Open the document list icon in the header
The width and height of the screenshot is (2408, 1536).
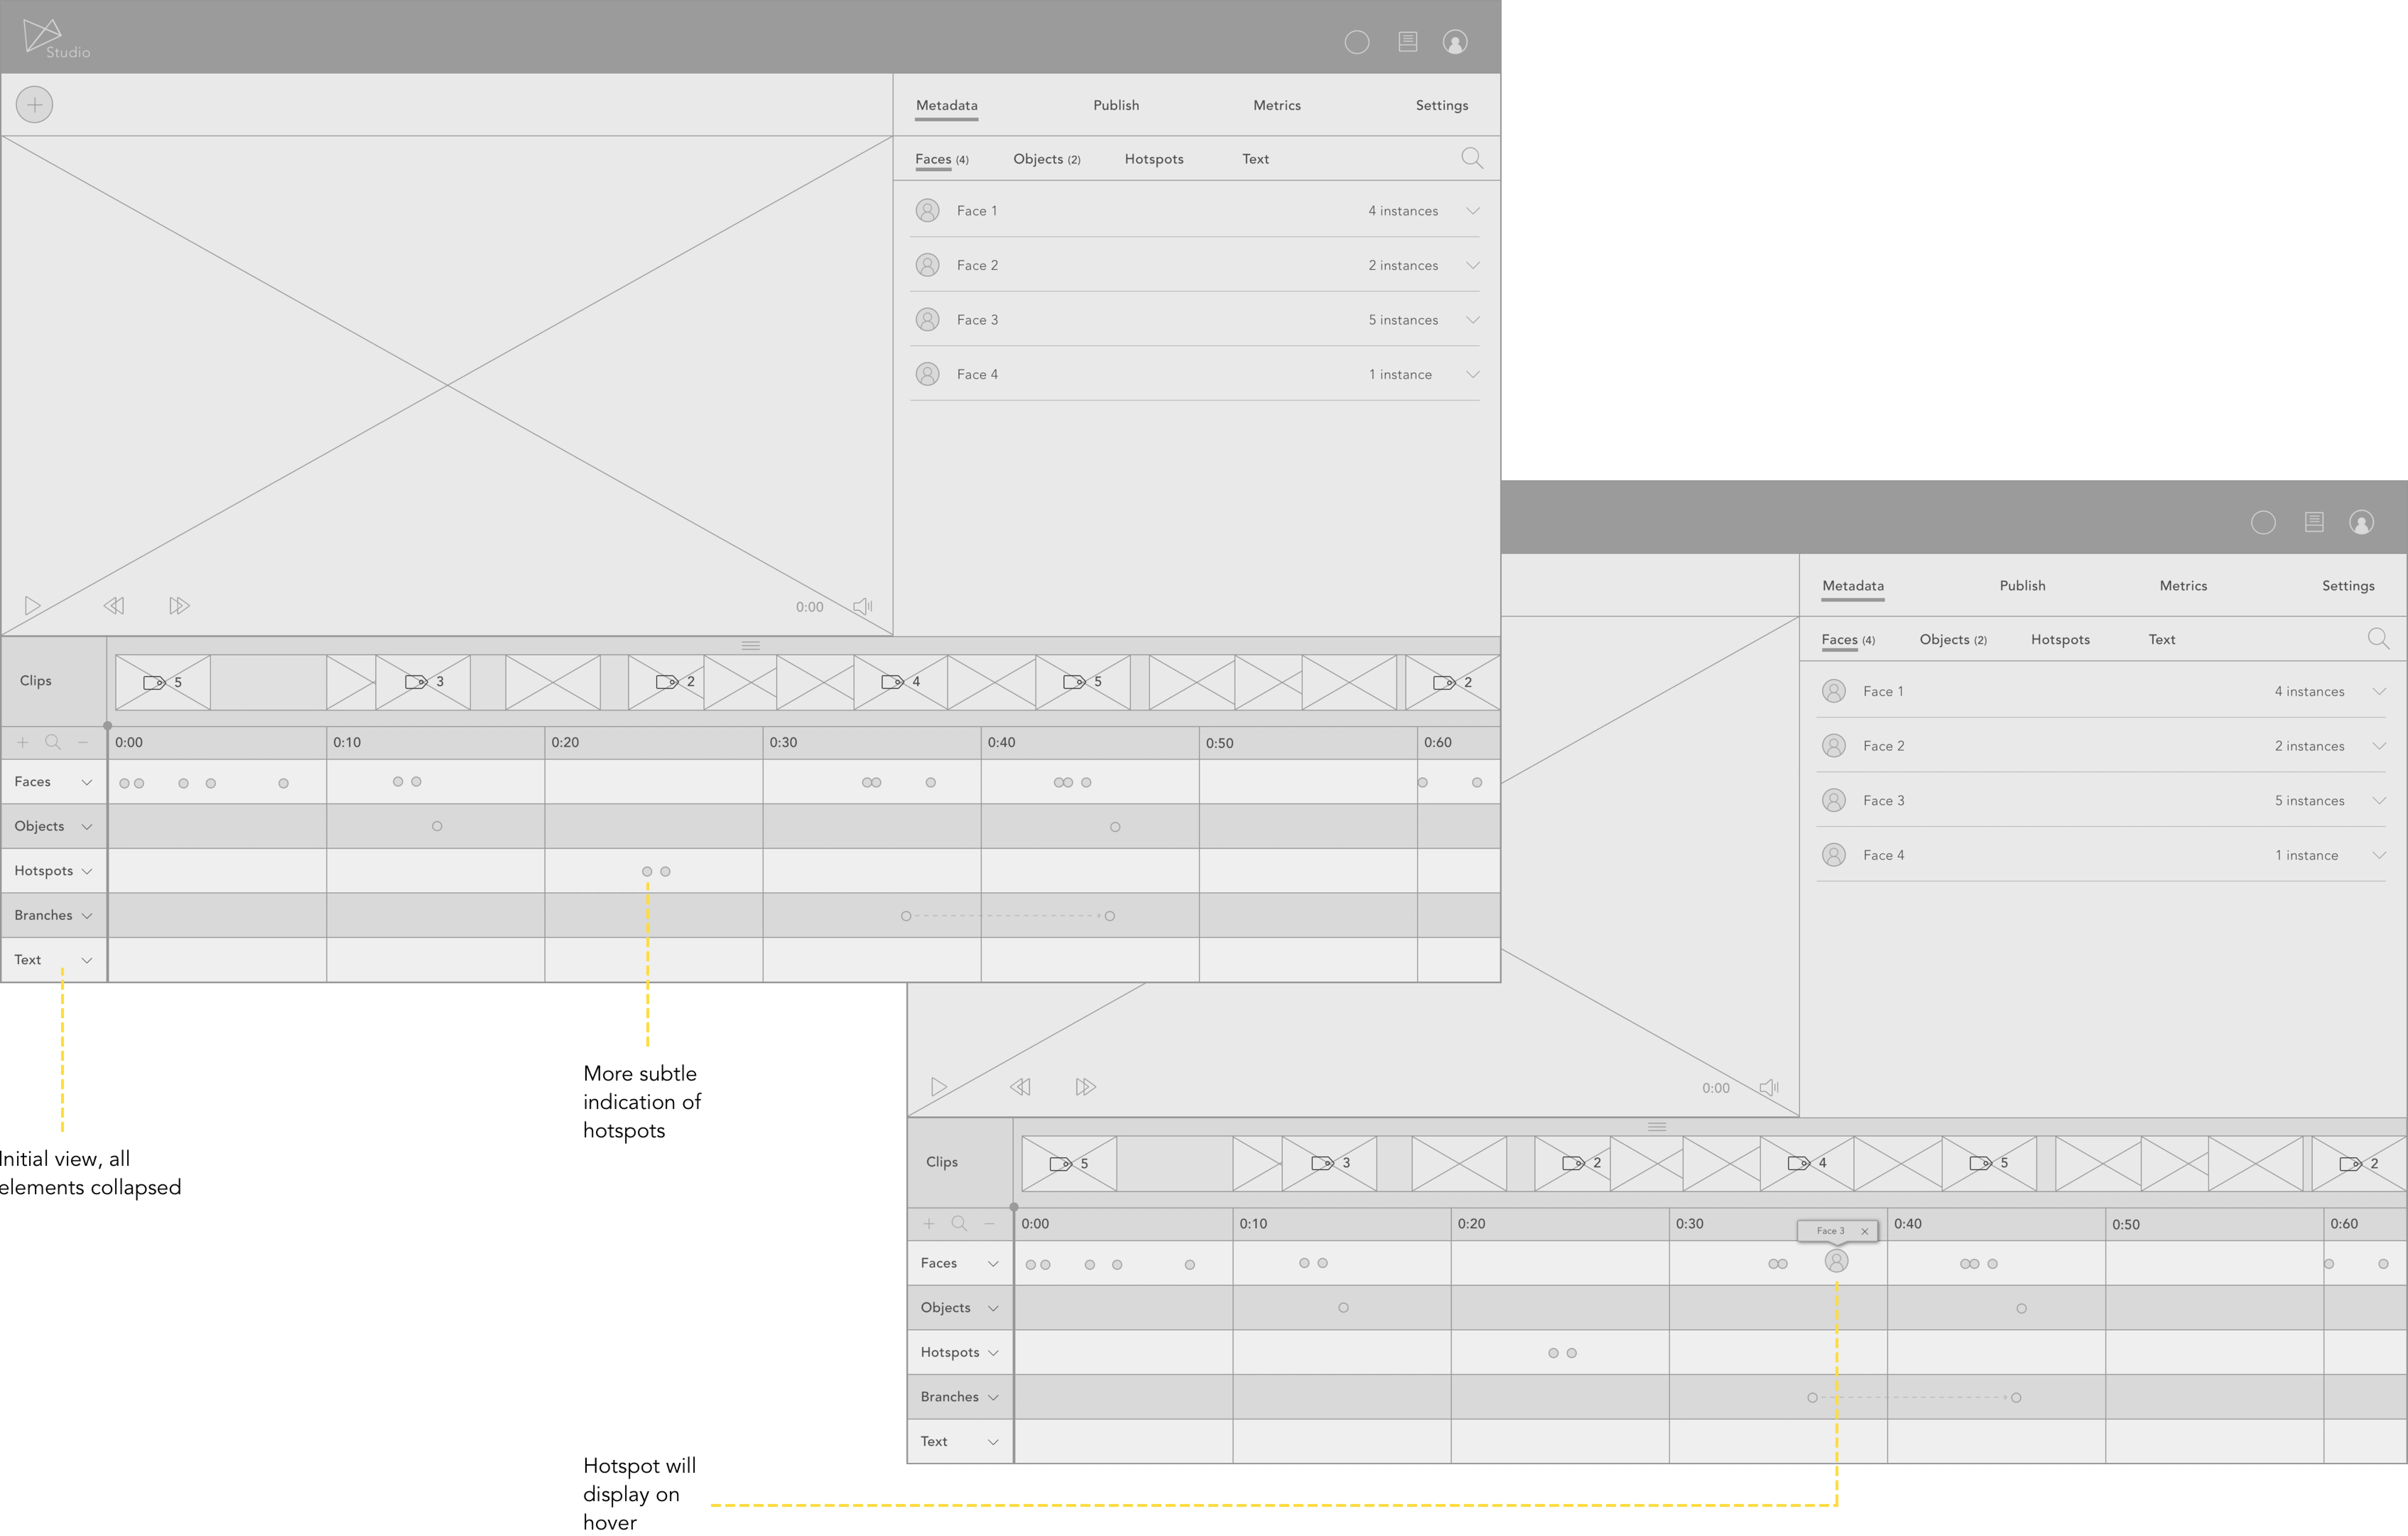pyautogui.click(x=1407, y=42)
